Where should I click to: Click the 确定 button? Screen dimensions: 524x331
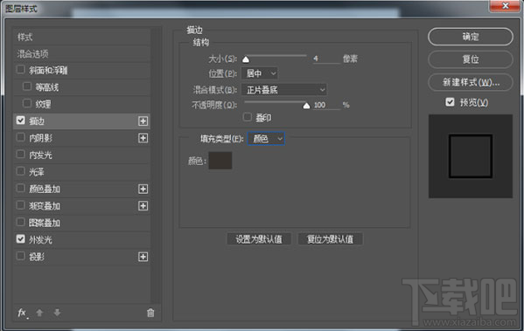471,37
